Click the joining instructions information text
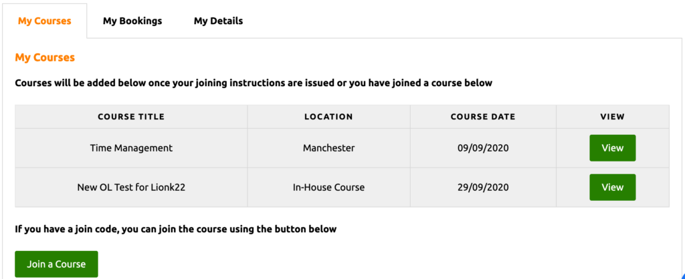The height and width of the screenshot is (279, 685). (254, 83)
